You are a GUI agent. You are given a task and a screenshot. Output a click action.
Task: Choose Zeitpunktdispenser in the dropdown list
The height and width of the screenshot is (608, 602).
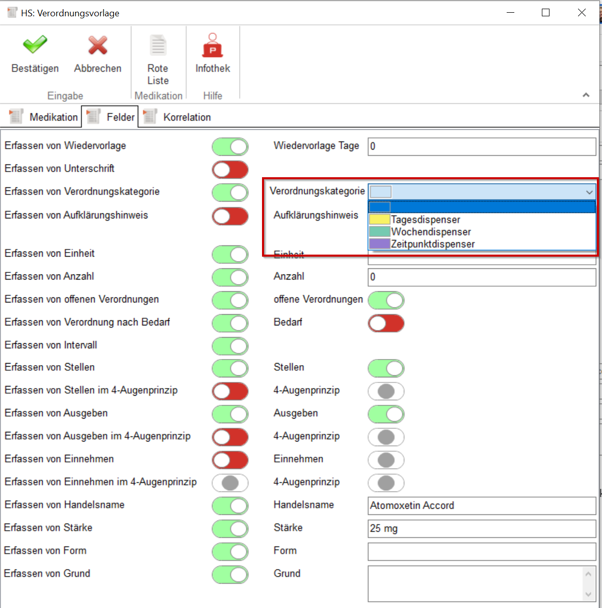pyautogui.click(x=432, y=244)
